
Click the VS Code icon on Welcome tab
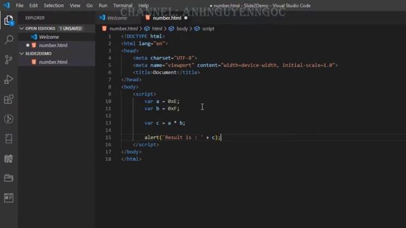(x=102, y=18)
